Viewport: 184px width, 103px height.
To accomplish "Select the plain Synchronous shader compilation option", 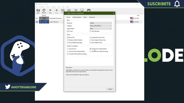I will coord(68,49).
